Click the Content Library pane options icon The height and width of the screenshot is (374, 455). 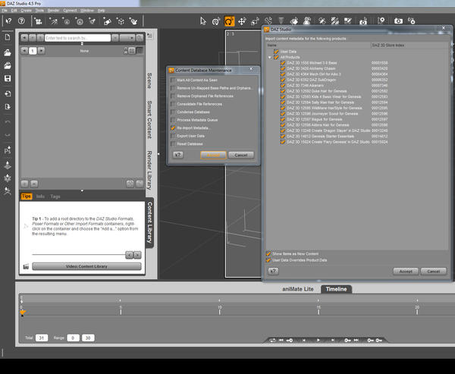point(149,36)
